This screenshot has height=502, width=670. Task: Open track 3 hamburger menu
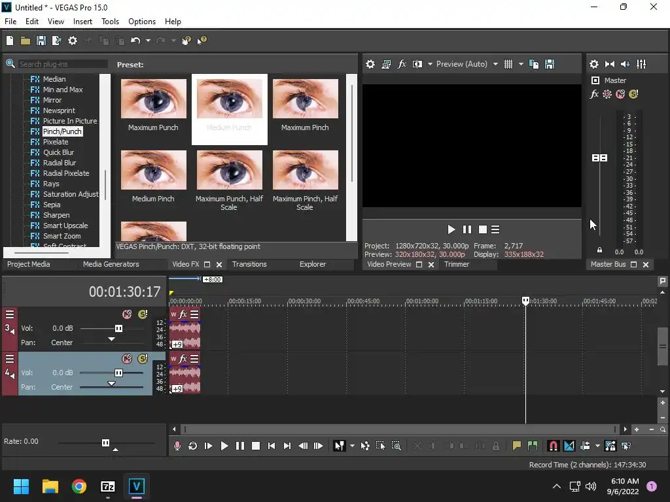[9, 314]
